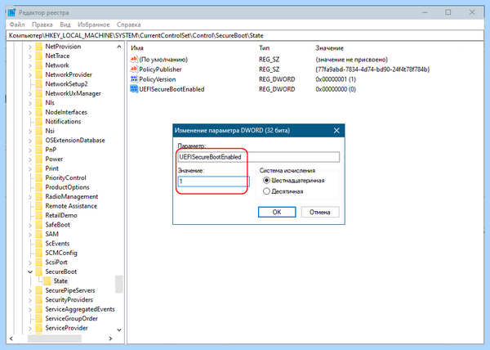
Task: Expand the NetProvision tree node
Action: pyautogui.click(x=30, y=47)
